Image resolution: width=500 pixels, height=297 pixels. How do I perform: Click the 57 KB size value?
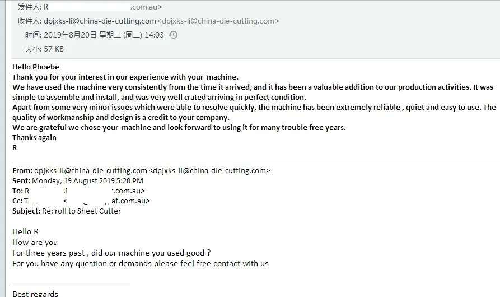(54, 49)
